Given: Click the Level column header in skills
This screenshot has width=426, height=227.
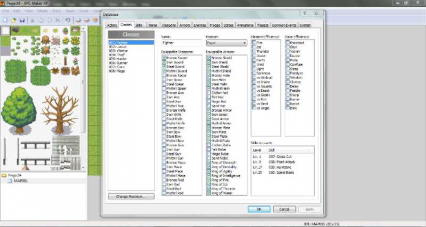Looking at the screenshot, I should tap(259, 150).
